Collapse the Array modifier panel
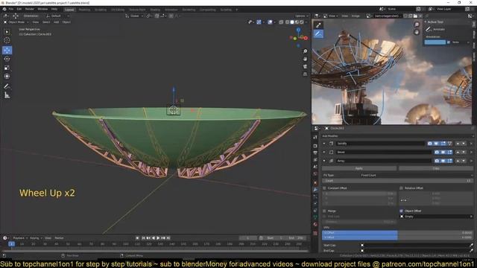Viewport: 477px width, 268px height. [x=324, y=161]
